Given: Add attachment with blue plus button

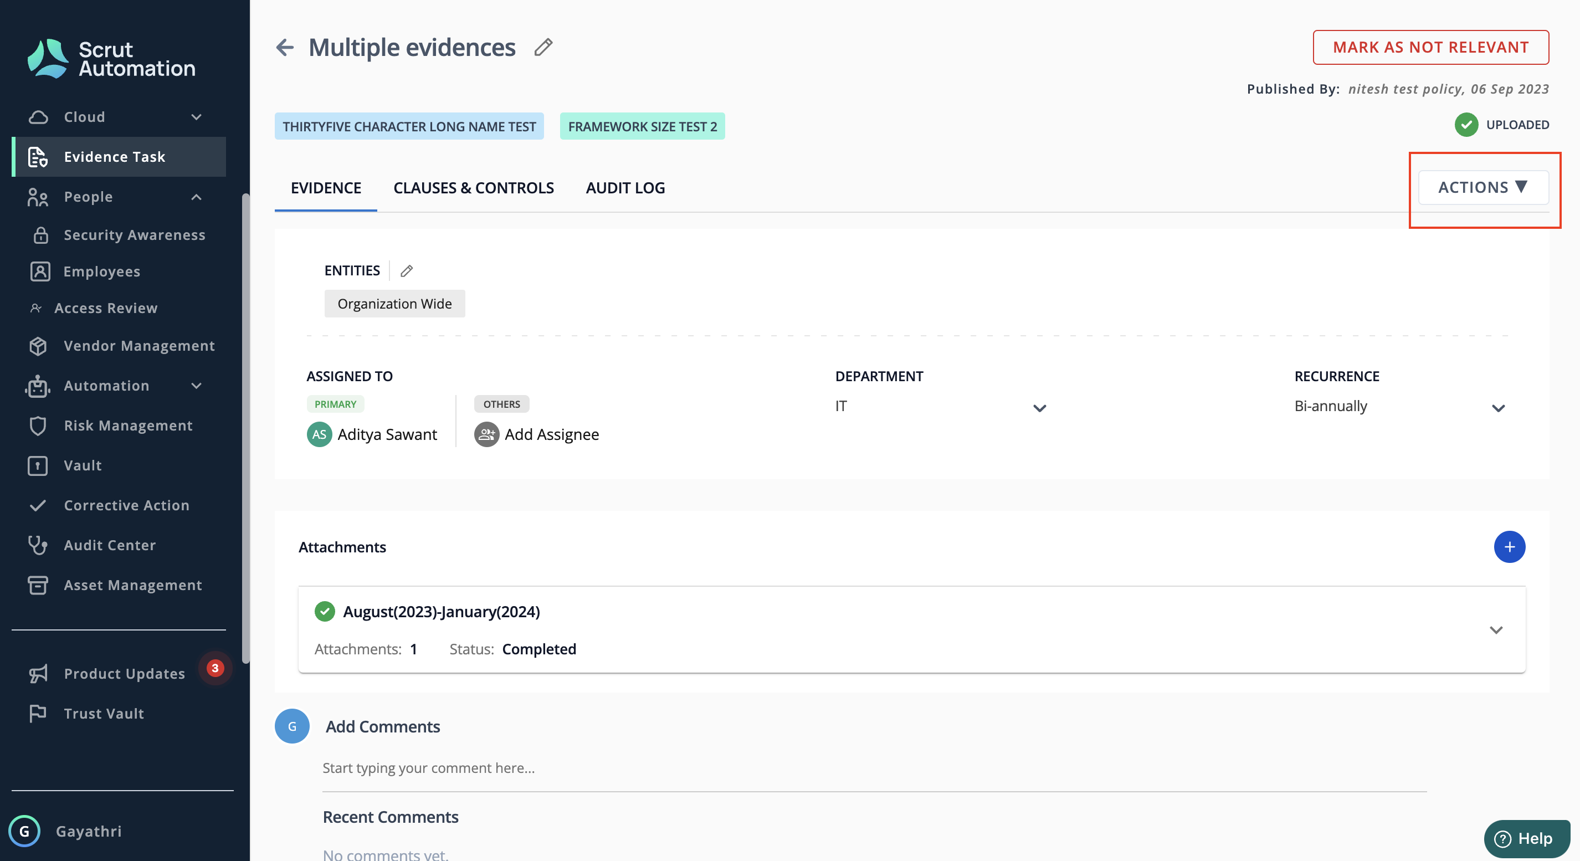Looking at the screenshot, I should point(1510,546).
